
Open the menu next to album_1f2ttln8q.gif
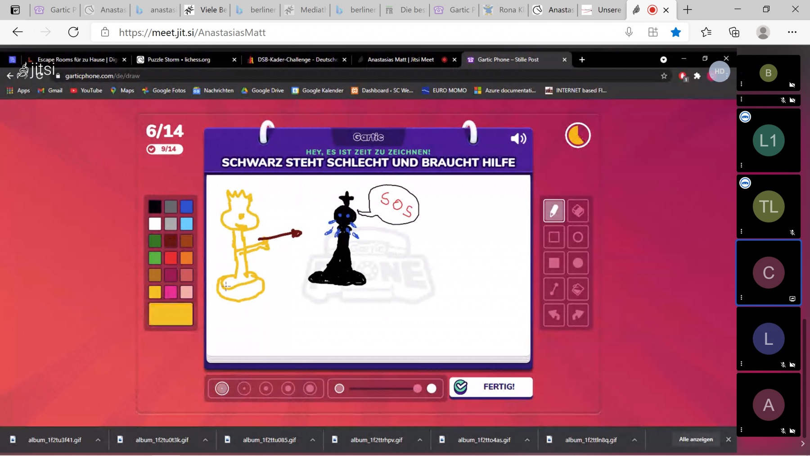tap(634, 440)
